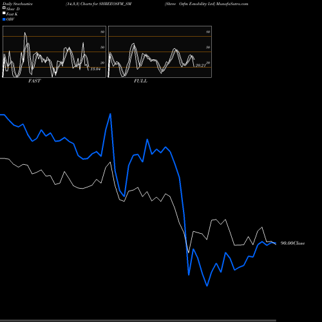The image size is (322, 322).
Task: Click the 50 axis label in FULL chart
Action: click(208, 47)
